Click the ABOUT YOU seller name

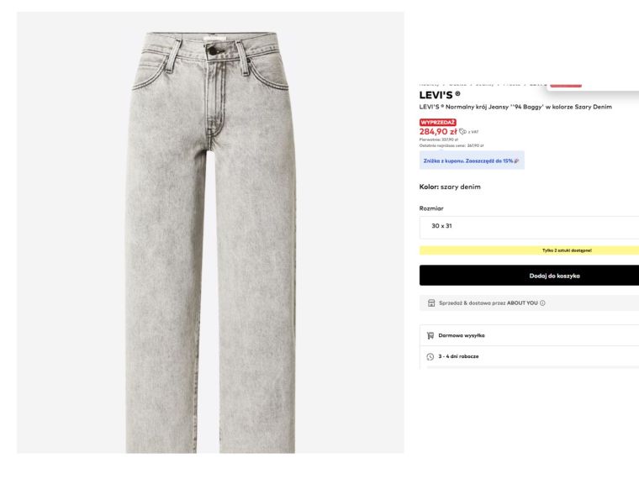[521, 303]
